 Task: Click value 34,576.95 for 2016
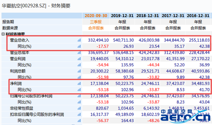pyautogui.click(x=200, y=96)
